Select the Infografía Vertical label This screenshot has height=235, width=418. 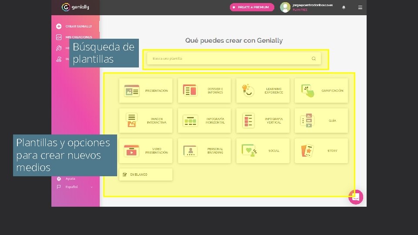pos(274,121)
